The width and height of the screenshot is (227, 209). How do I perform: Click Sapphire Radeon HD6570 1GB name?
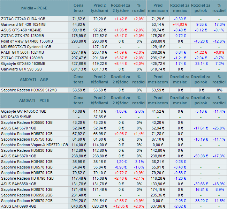27,167
